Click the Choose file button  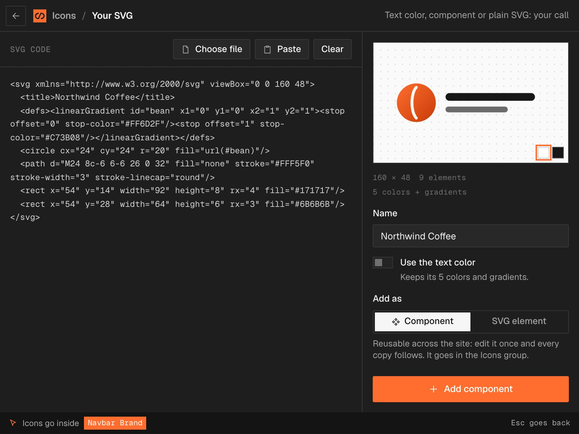(212, 49)
